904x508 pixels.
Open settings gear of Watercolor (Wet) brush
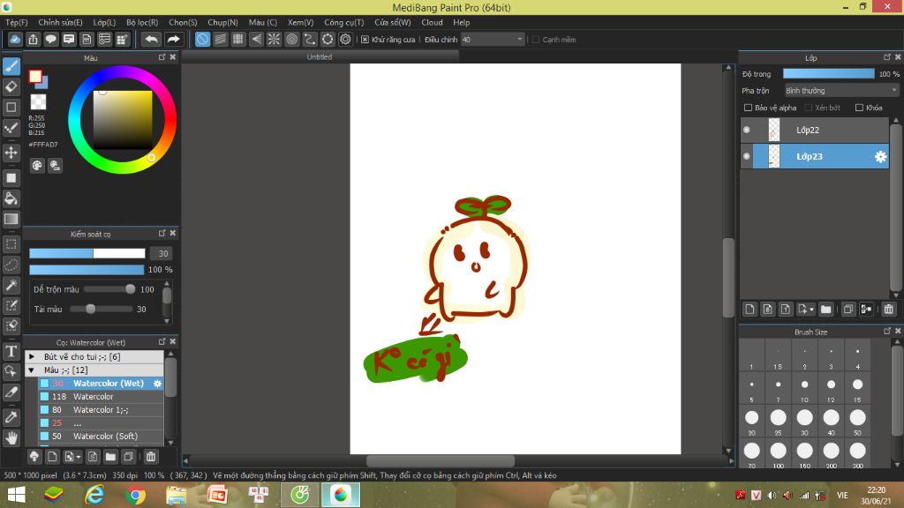(157, 383)
